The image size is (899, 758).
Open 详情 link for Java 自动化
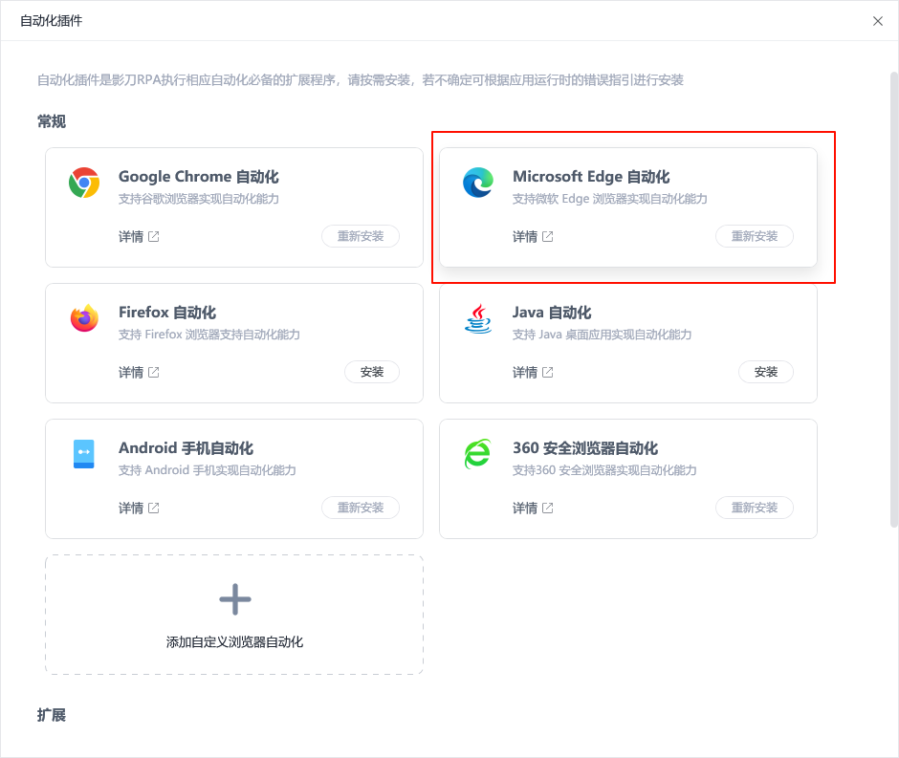[x=525, y=373]
